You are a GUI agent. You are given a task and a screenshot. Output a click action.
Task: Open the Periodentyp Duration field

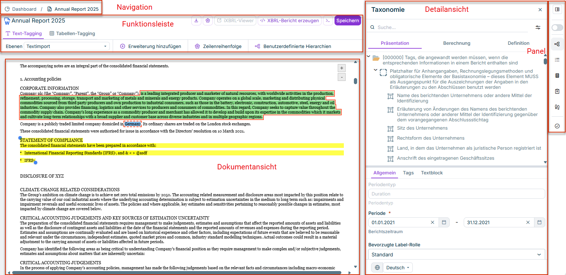tap(457, 194)
